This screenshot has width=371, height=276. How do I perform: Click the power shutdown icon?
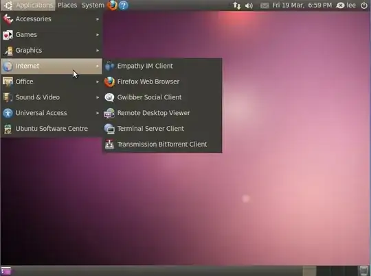(x=364, y=5)
